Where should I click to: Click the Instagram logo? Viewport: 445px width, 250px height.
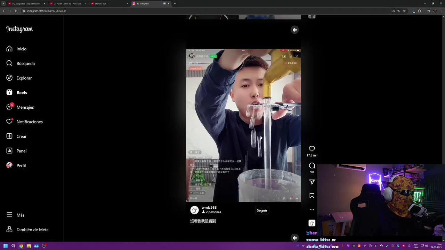19,29
